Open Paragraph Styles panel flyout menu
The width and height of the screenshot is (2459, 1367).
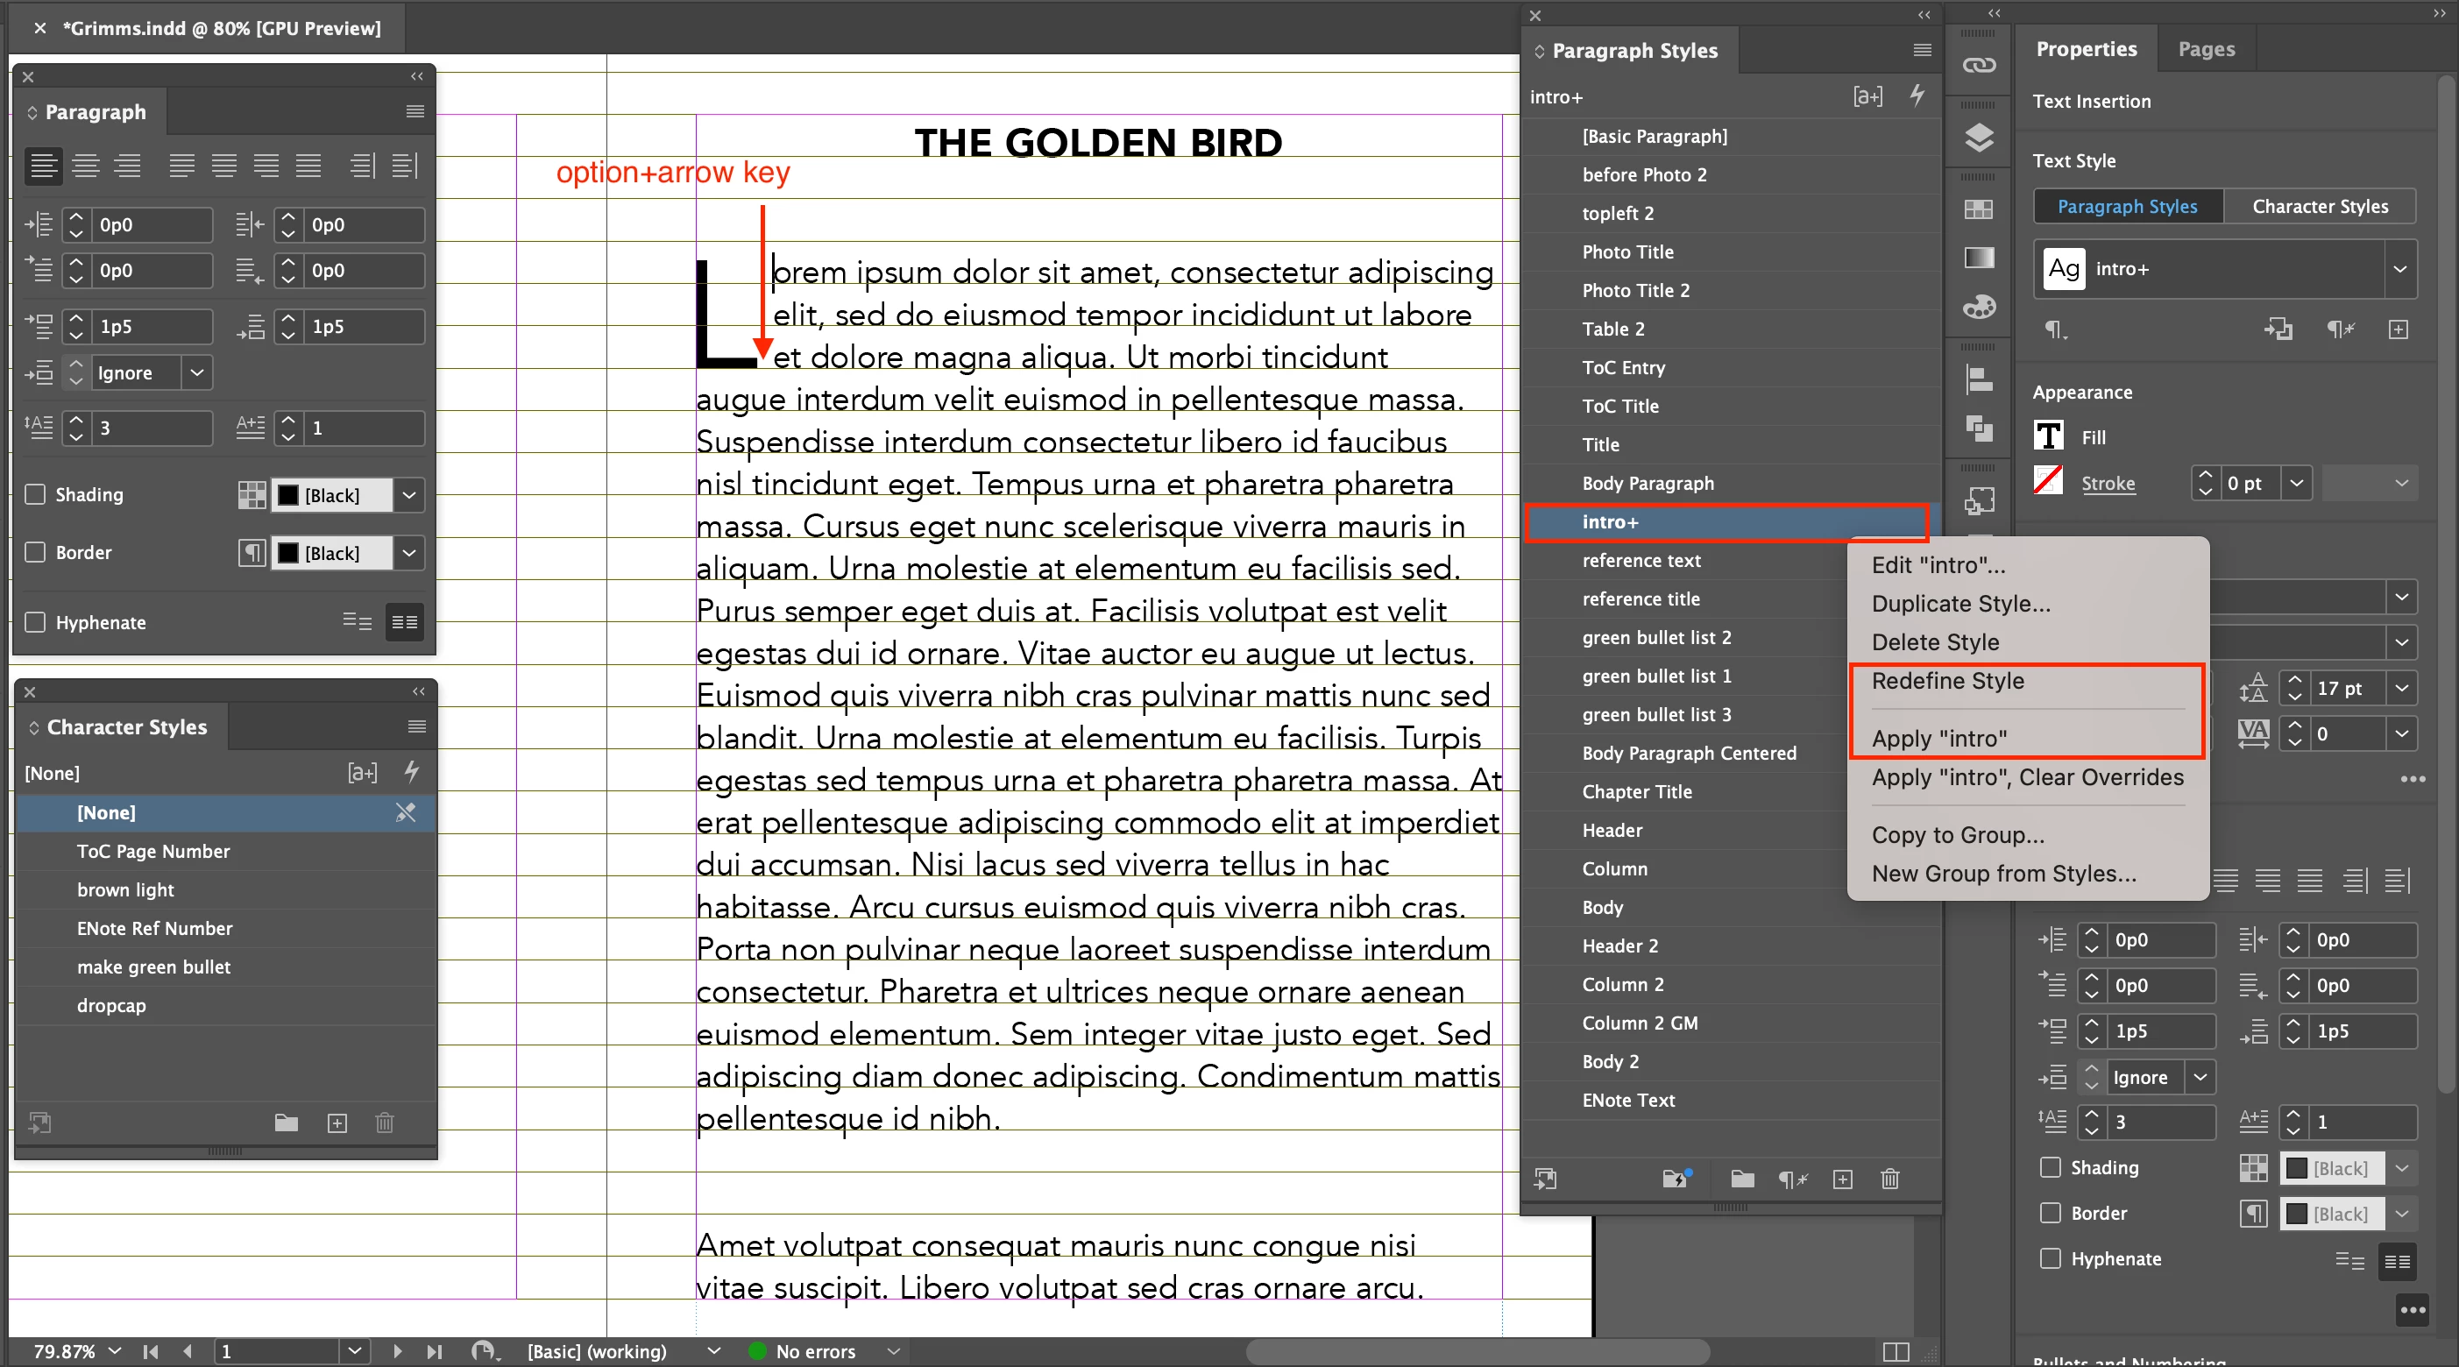(1922, 50)
